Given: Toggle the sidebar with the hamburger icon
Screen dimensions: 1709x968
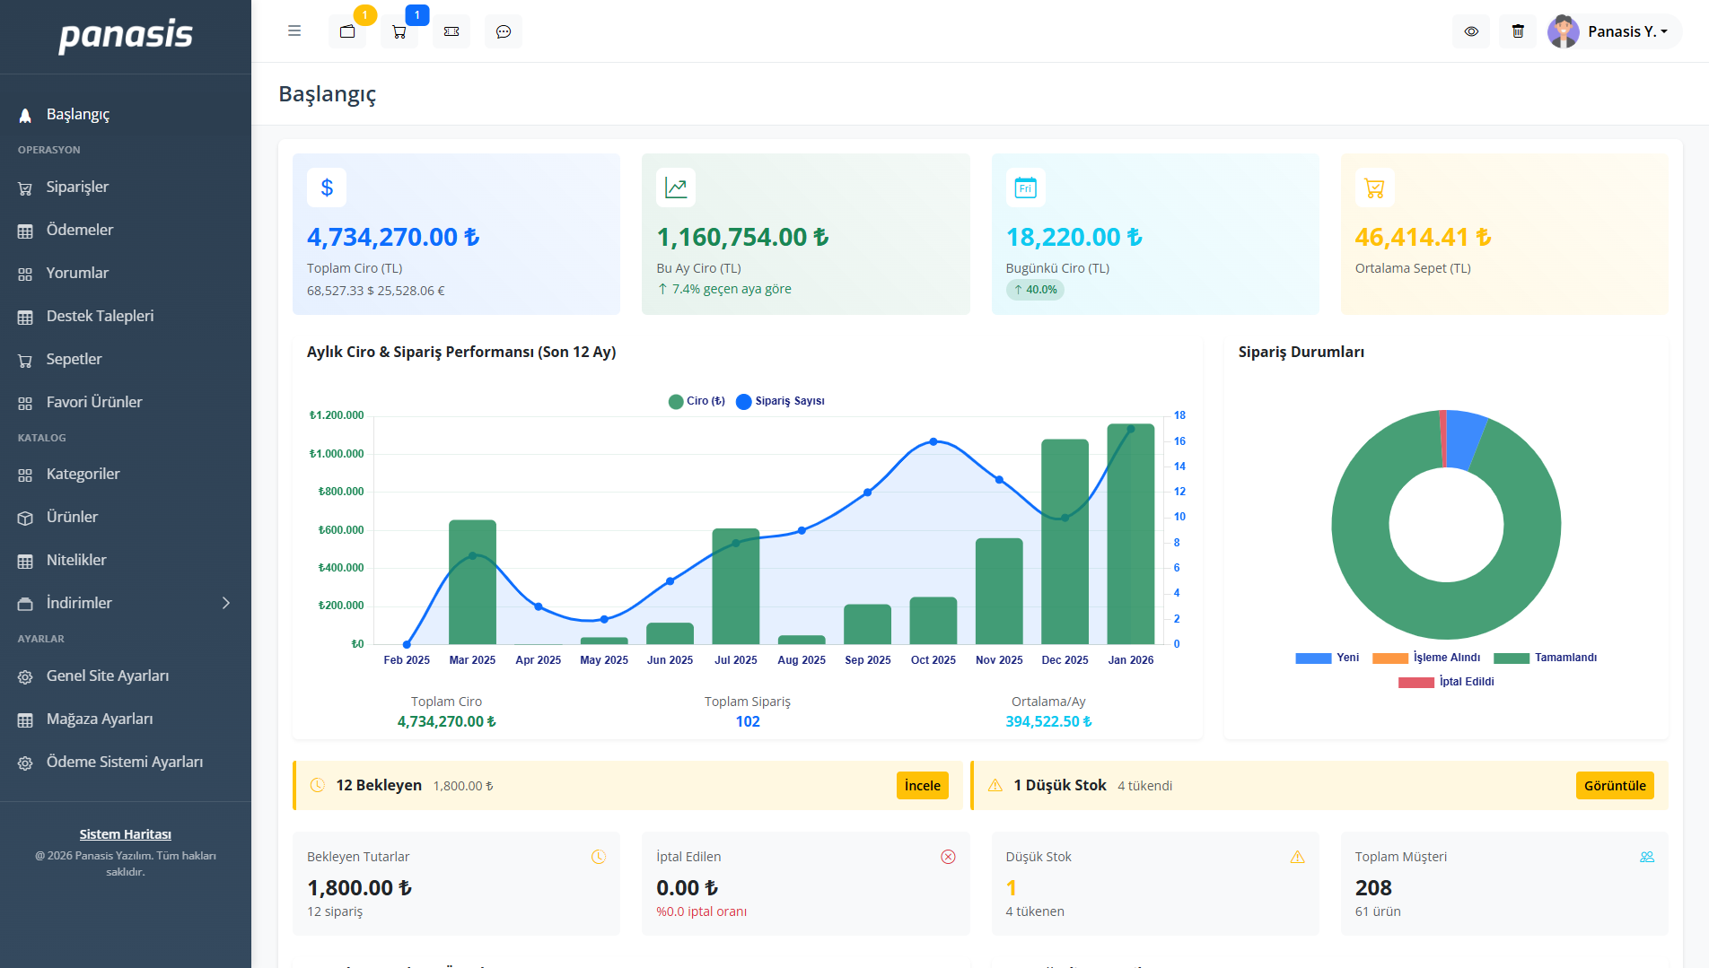Looking at the screenshot, I should [x=294, y=30].
